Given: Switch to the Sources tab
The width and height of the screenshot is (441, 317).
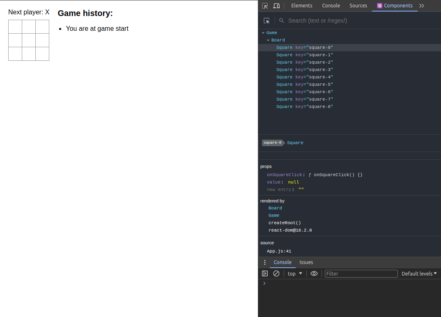Looking at the screenshot, I should click(x=358, y=6).
